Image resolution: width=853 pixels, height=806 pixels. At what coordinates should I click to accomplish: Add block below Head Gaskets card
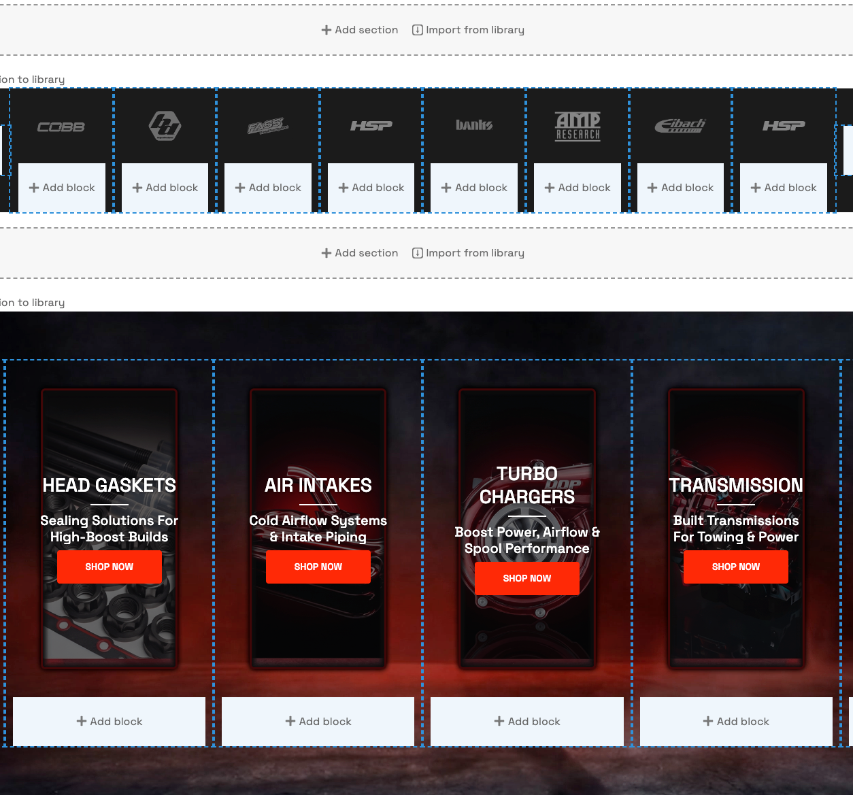pos(110,722)
